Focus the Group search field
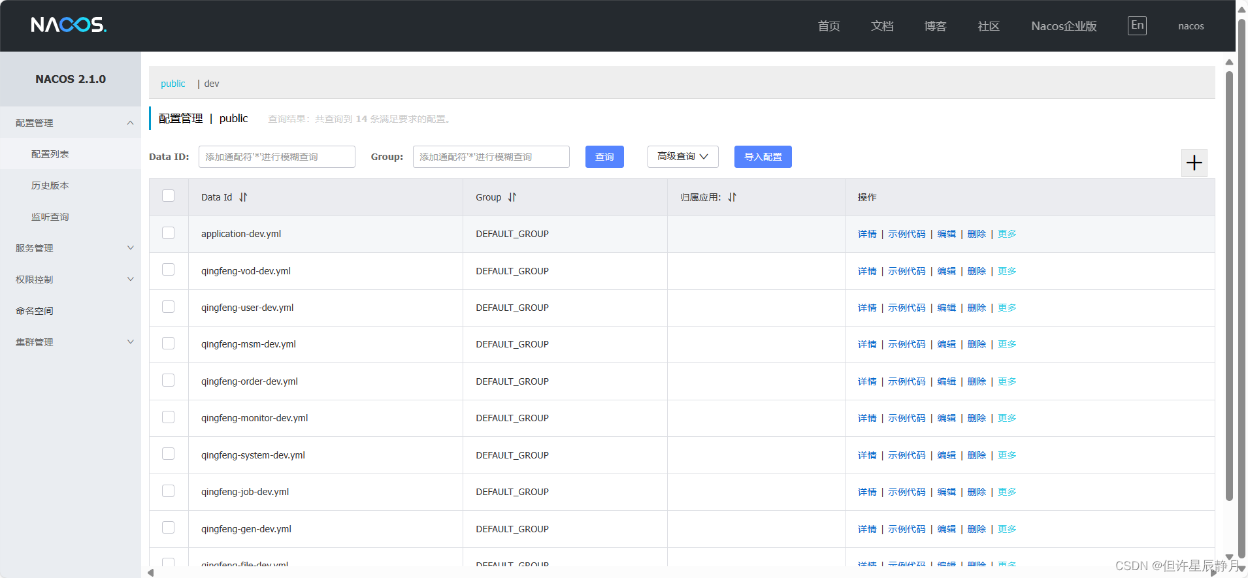Image resolution: width=1248 pixels, height=578 pixels. pos(491,157)
